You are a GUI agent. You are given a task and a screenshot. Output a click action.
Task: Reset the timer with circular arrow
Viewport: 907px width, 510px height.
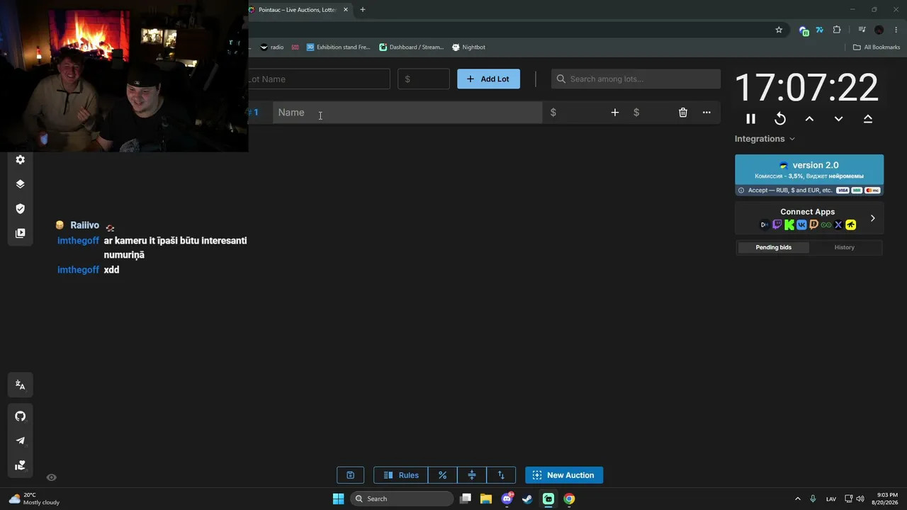(780, 119)
